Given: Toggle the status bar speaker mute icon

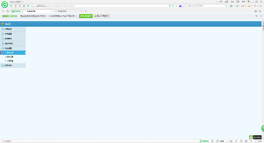Looking at the screenshot, I should tap(251, 141).
